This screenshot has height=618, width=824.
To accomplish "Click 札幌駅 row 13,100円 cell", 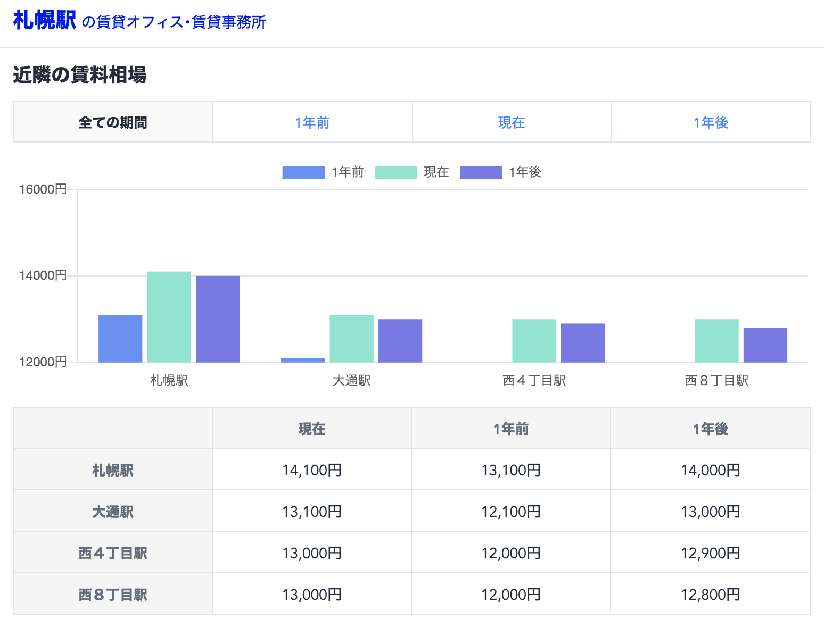I will pyautogui.click(x=511, y=470).
